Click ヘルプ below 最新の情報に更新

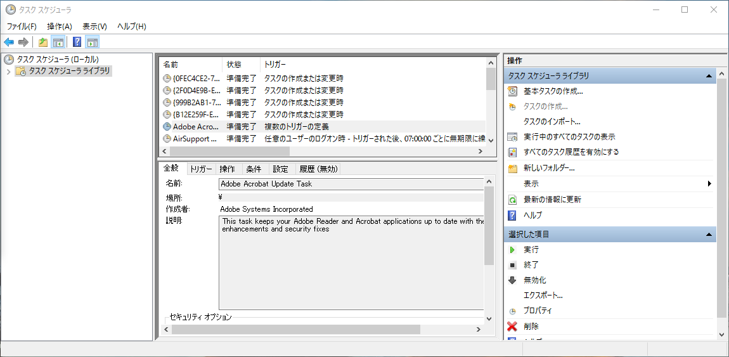tap(532, 215)
